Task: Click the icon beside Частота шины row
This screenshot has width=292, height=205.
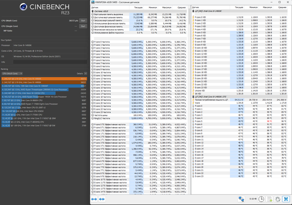Action: [x=93, y=115]
